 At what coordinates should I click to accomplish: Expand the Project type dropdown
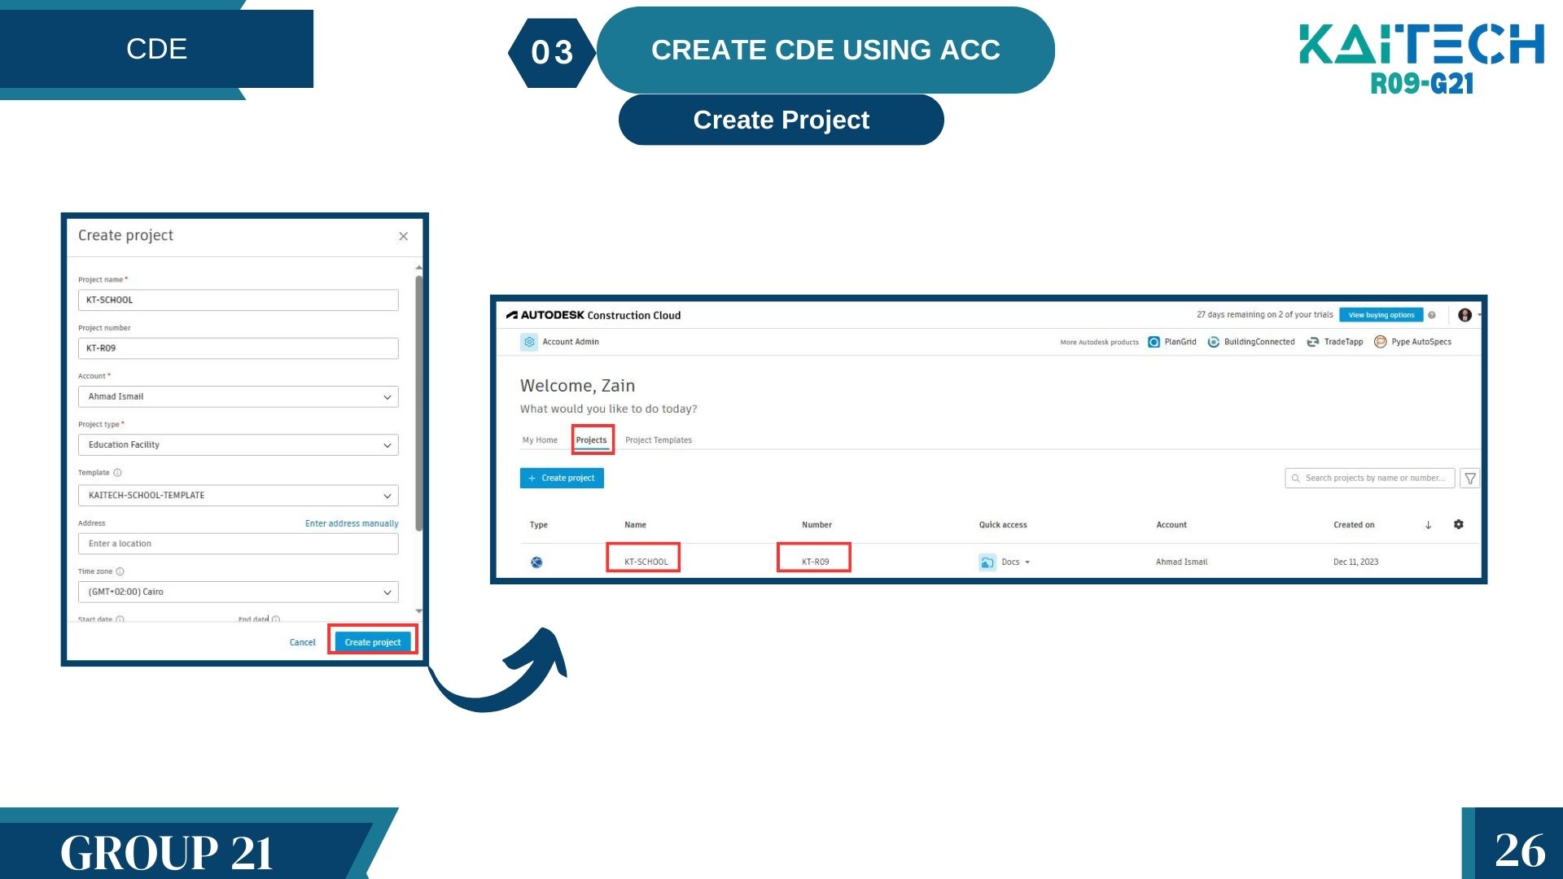(387, 445)
